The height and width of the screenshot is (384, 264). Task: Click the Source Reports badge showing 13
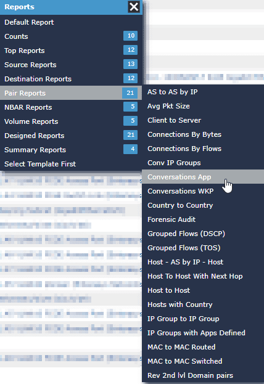130,64
